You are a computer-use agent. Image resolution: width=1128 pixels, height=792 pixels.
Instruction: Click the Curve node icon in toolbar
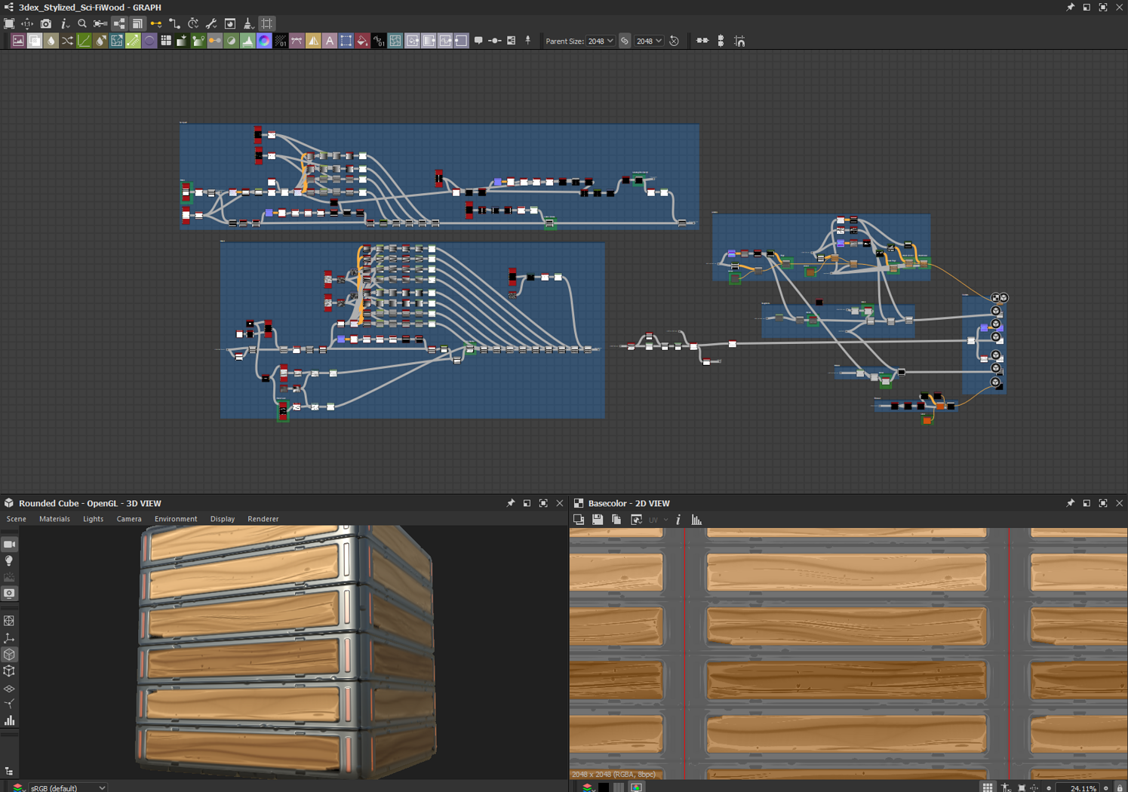tap(84, 41)
